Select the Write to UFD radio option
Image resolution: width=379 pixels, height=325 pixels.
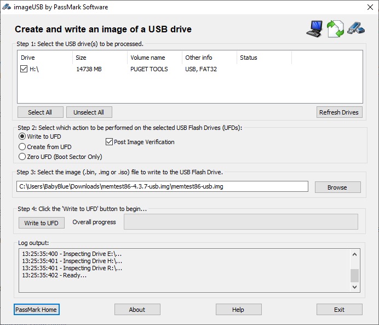click(22, 136)
